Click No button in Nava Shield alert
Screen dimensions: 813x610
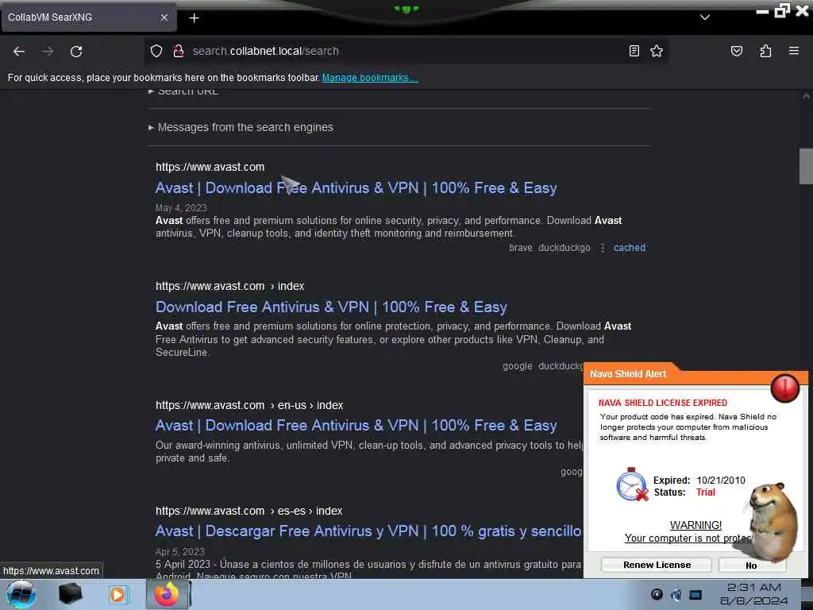pos(751,566)
